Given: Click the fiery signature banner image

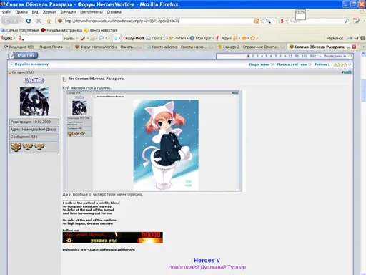Looking at the screenshot, I should [x=113, y=238].
